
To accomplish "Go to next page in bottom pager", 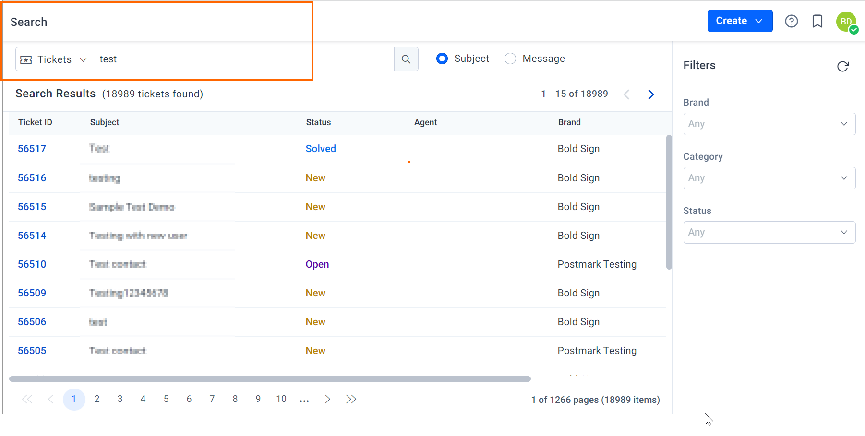I will coord(327,399).
